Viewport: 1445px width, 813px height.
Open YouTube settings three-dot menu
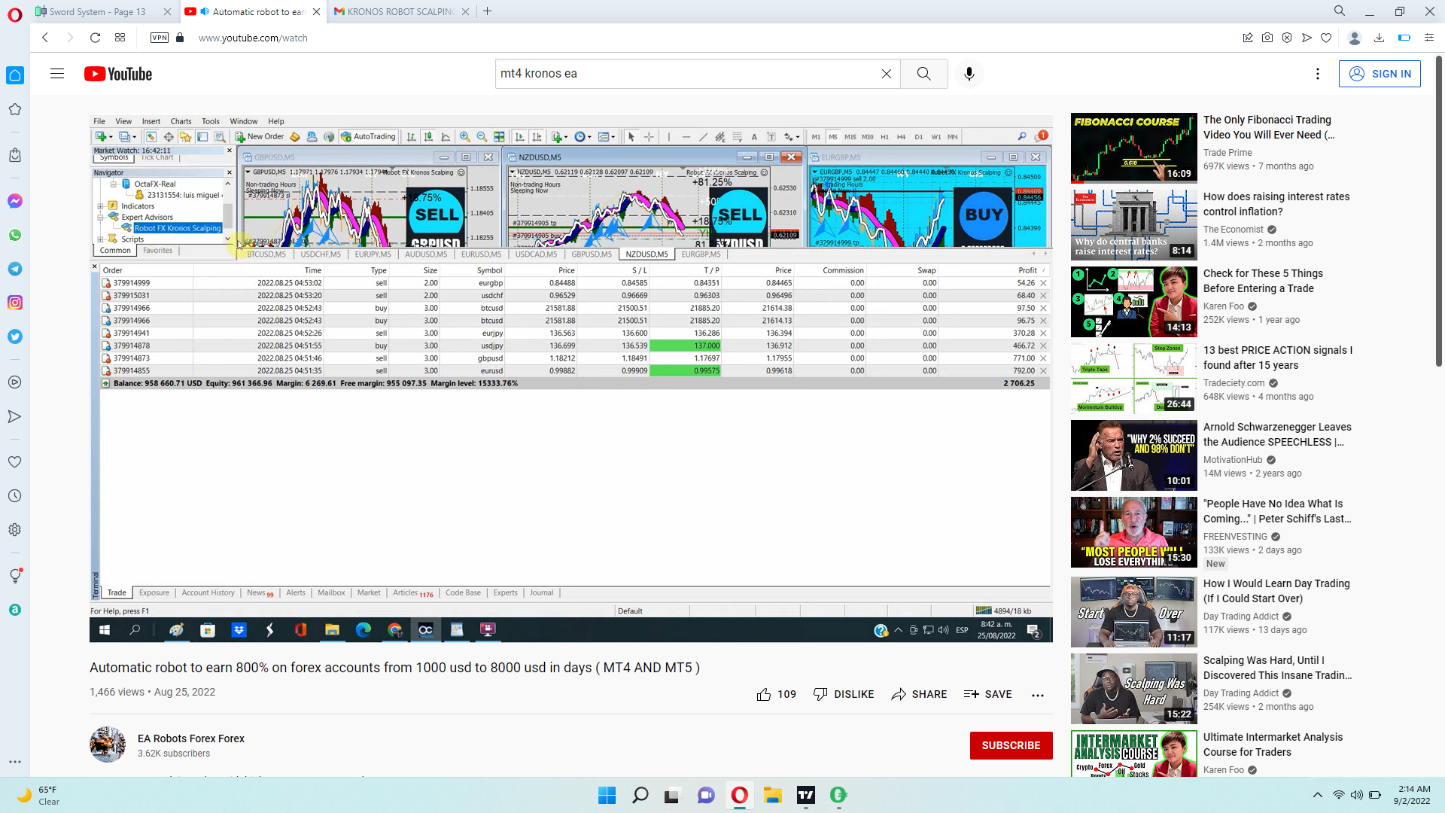click(x=1317, y=74)
